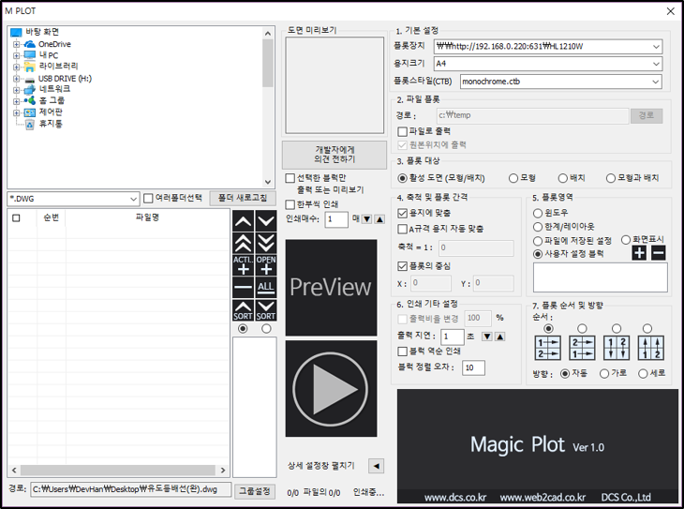Click the remove ALL icon
The image size is (684, 509).
tap(266, 287)
